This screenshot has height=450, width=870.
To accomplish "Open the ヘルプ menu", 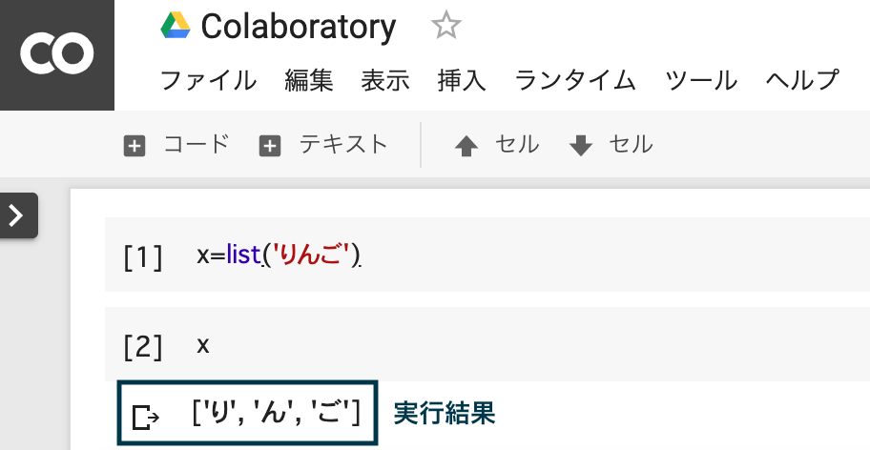I will tap(801, 80).
